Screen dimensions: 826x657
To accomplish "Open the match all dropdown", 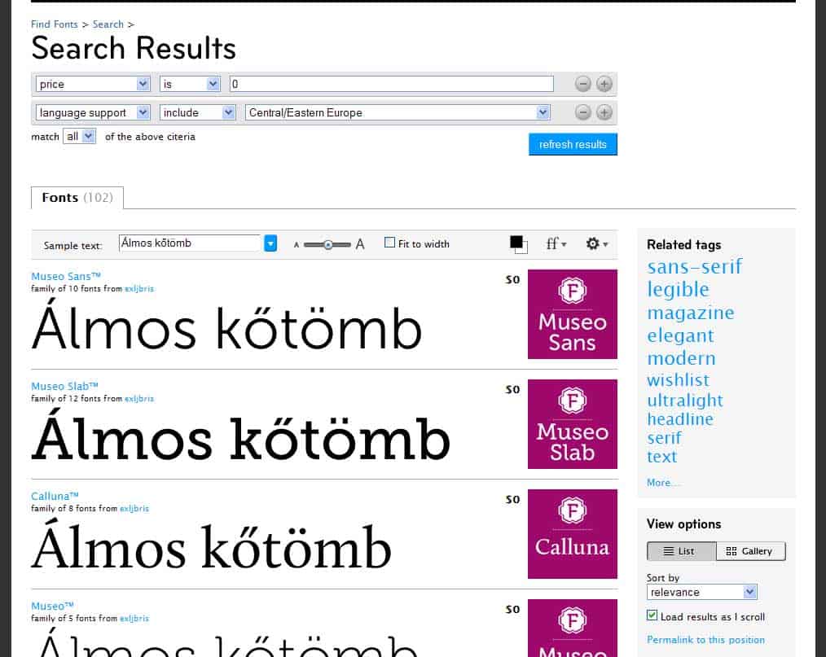I will tap(80, 137).
